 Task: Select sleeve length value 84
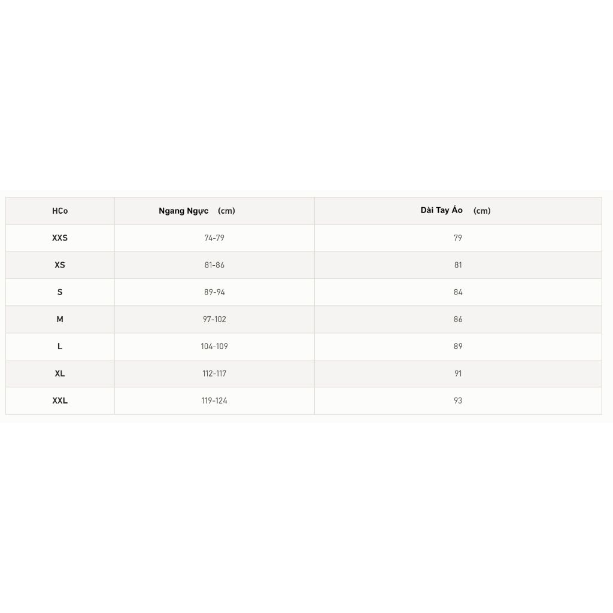pyautogui.click(x=458, y=292)
